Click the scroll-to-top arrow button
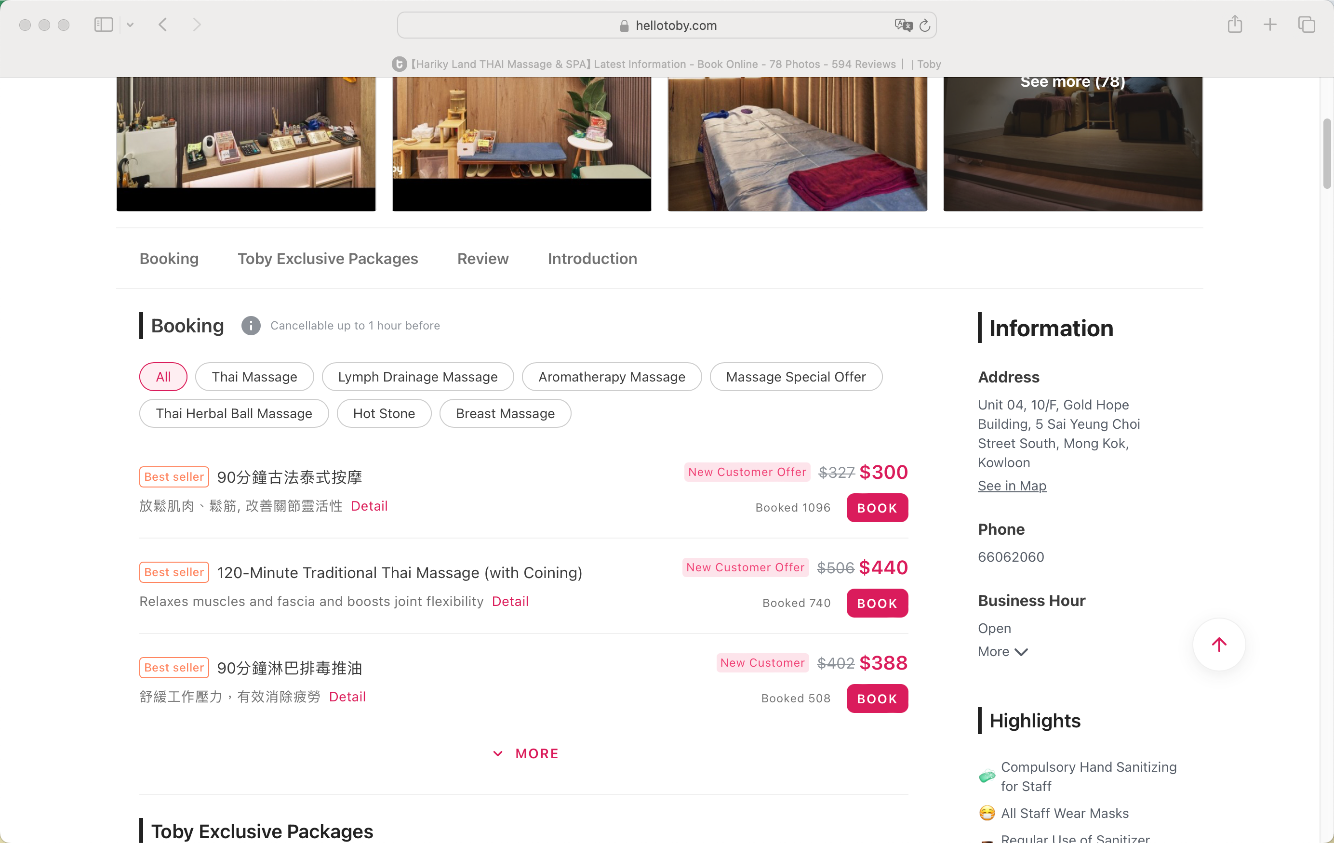 pos(1219,644)
